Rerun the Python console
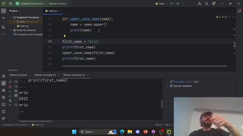 point(10,82)
